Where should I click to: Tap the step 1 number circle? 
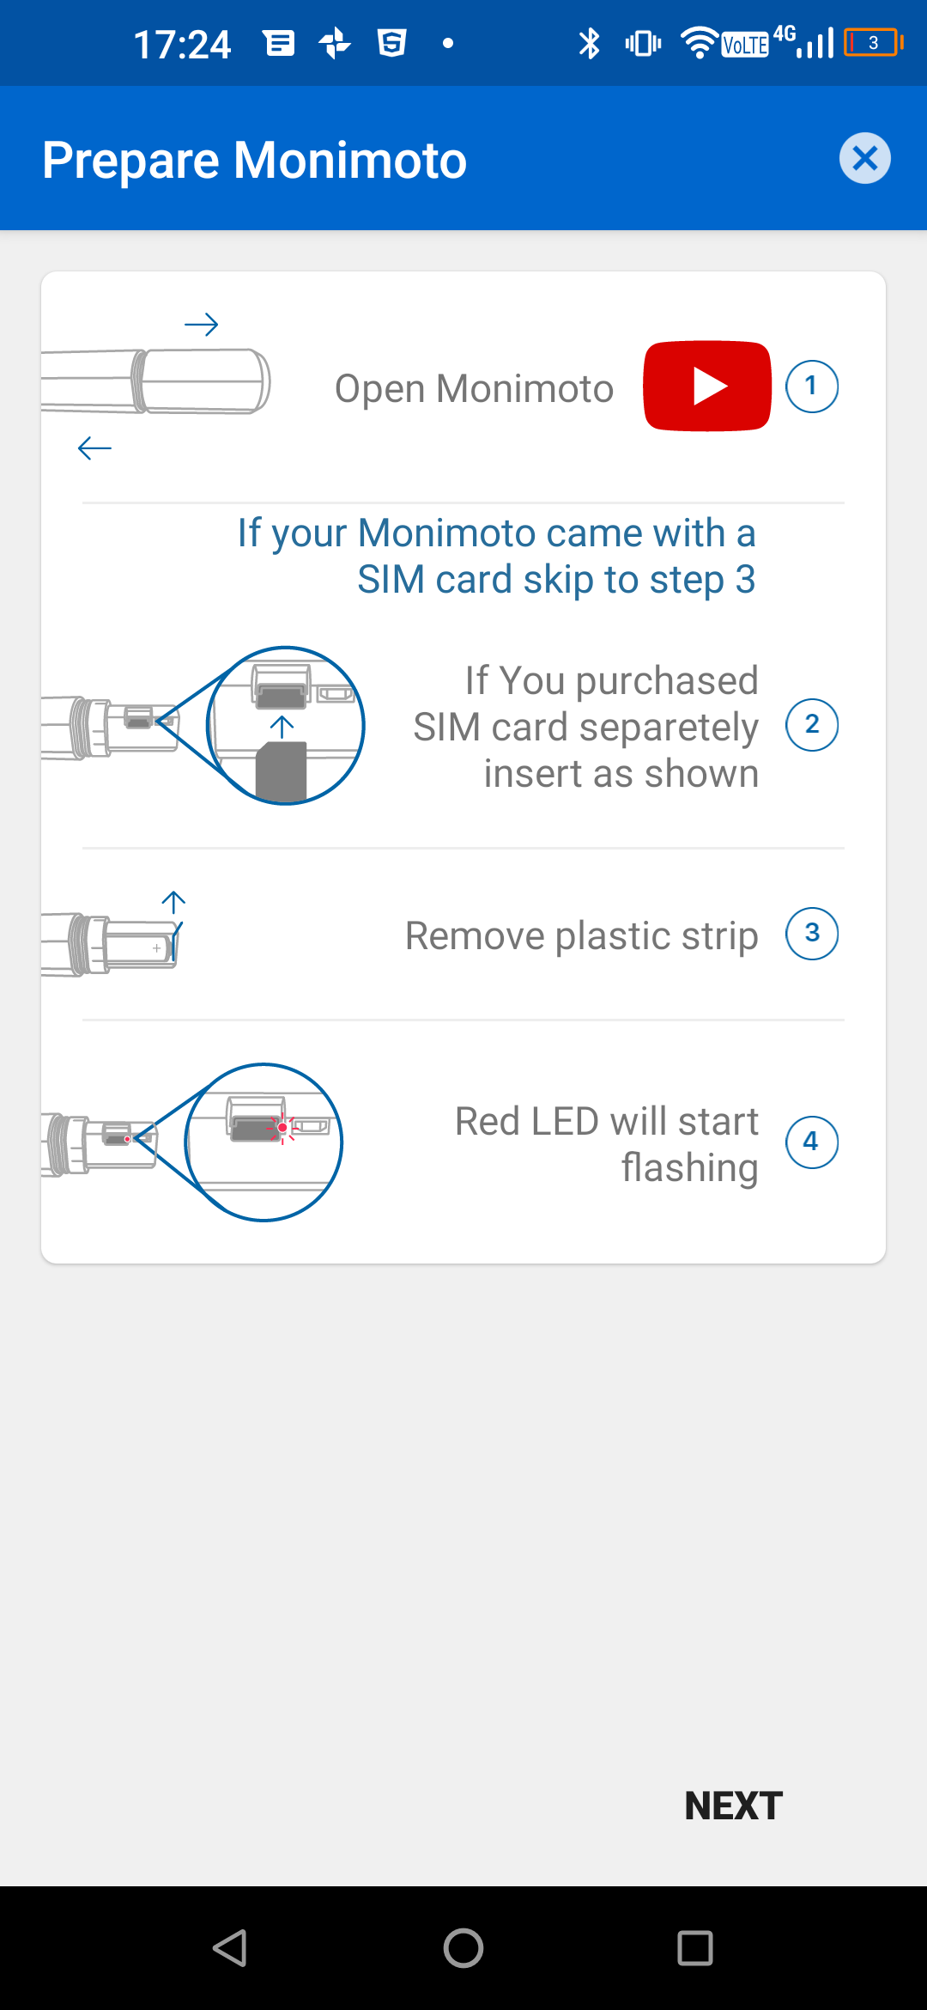[x=811, y=387]
